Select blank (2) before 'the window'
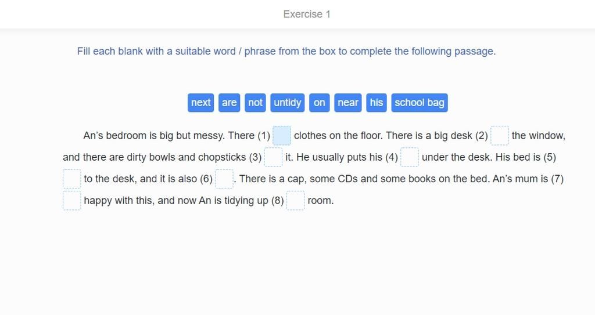595x315 pixels. click(x=500, y=136)
